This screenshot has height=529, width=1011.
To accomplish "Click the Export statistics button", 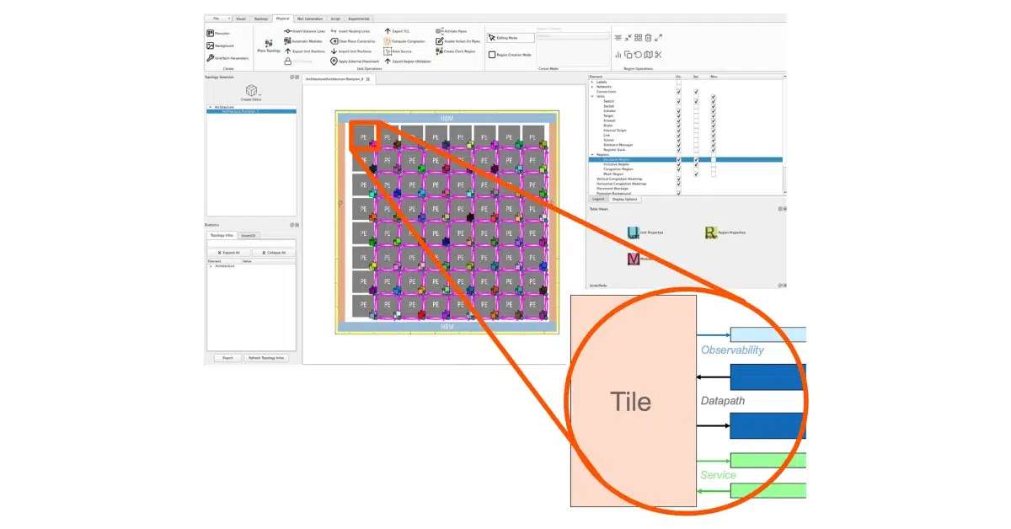I will pyautogui.click(x=227, y=358).
